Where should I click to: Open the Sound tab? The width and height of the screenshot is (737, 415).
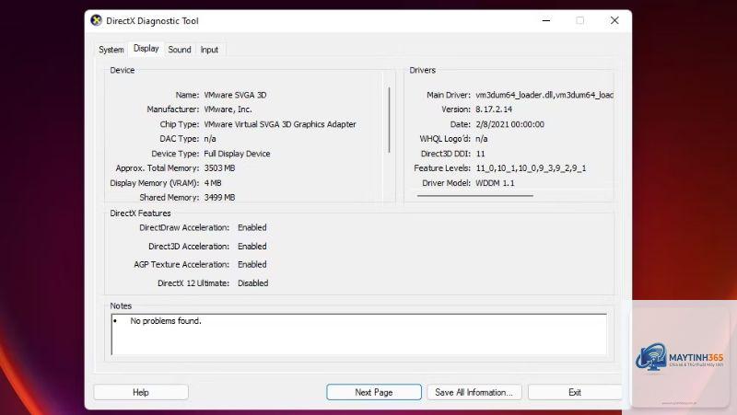coord(180,50)
